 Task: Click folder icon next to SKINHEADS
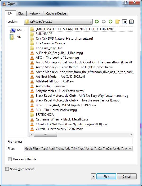(x=32, y=34)
